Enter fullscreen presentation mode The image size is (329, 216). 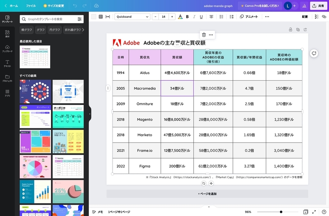314,212
